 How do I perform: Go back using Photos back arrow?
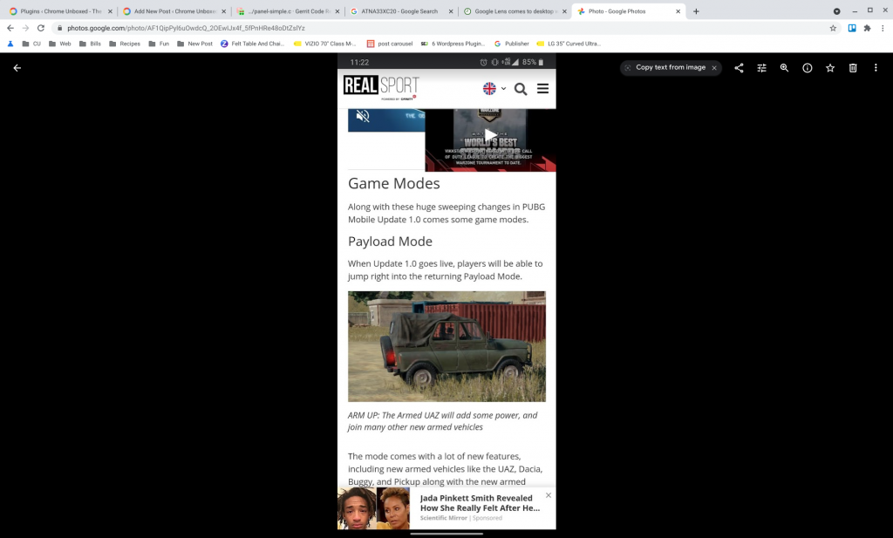[17, 68]
